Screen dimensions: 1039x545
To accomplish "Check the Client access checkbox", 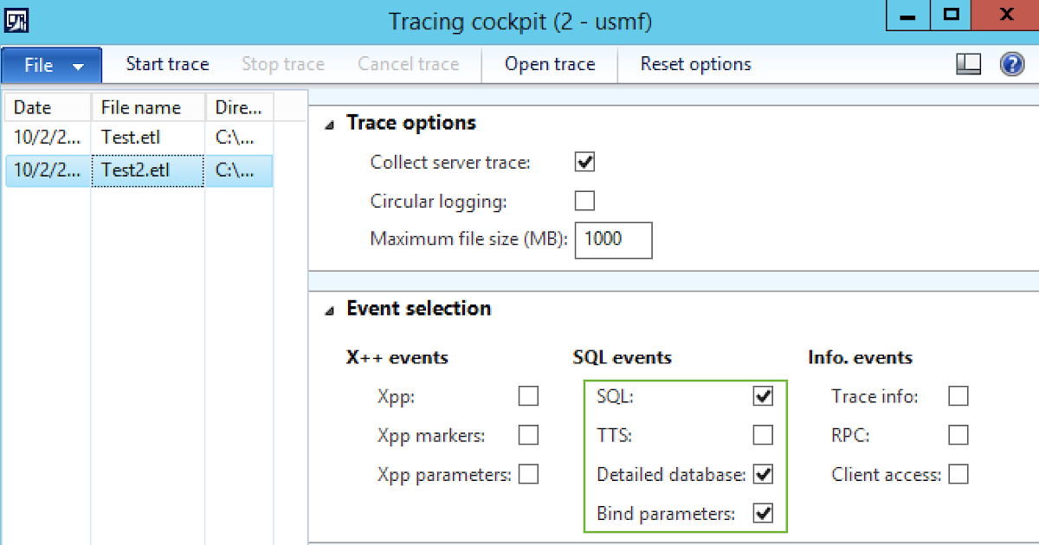I will pyautogui.click(x=958, y=474).
